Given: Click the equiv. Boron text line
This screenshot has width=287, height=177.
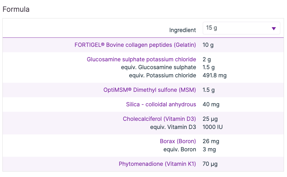Looking at the screenshot, I should 180,150.
